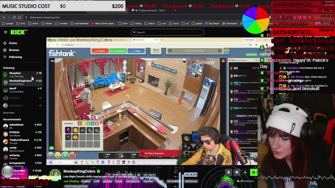Click green icon in Inventory header
Screen dimensions: 335x188
click(x=88, y=124)
